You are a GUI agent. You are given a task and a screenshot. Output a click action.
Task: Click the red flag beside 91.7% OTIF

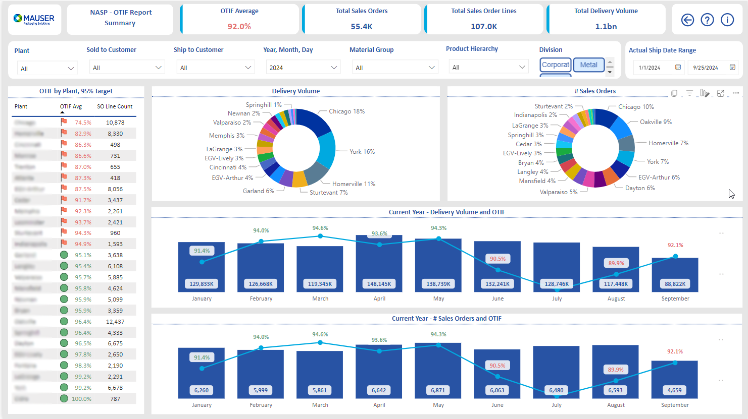[x=64, y=200]
